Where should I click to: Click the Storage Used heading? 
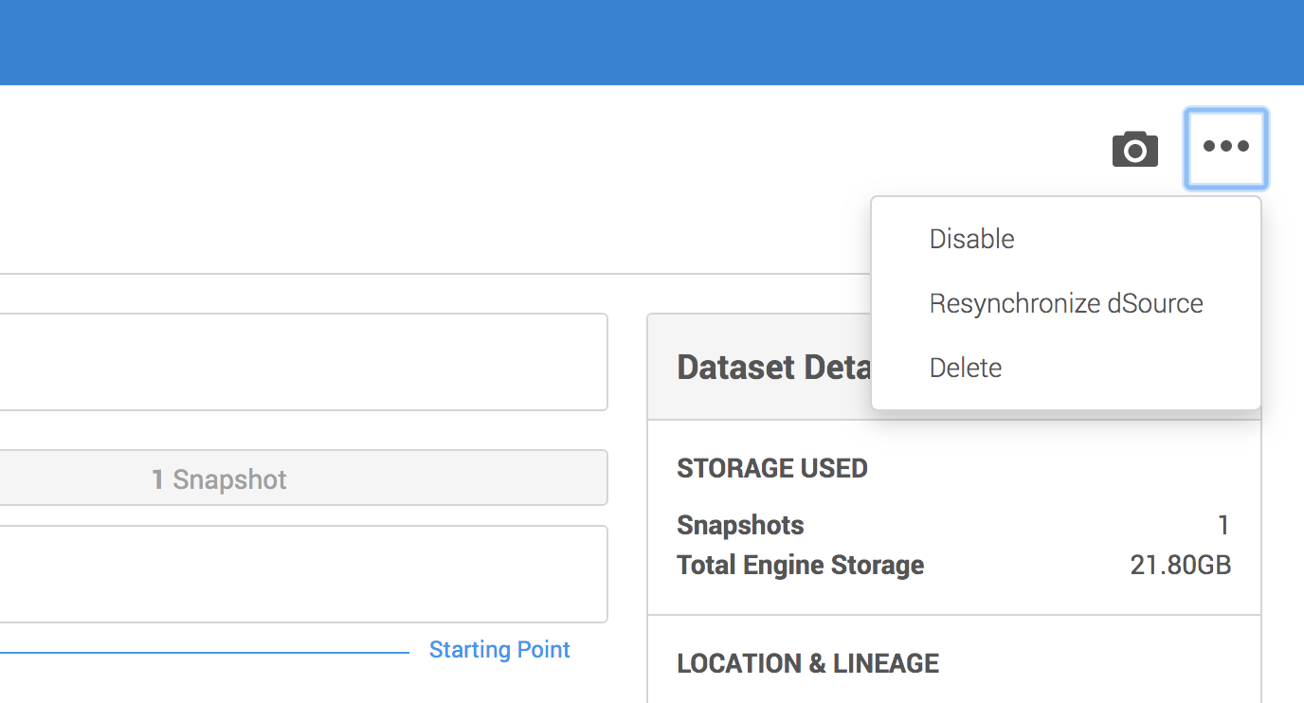(x=772, y=468)
